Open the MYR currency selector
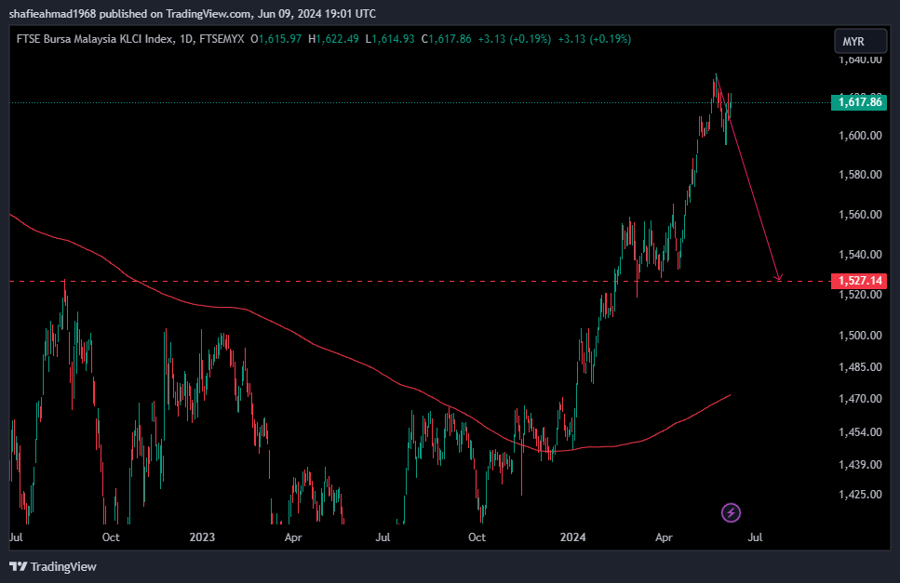Image resolution: width=900 pixels, height=583 pixels. tap(860, 41)
